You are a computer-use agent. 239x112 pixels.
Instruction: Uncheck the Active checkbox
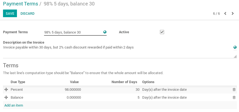pyautogui.click(x=162, y=32)
